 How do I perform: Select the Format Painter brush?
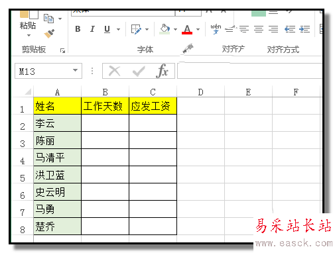(x=49, y=34)
